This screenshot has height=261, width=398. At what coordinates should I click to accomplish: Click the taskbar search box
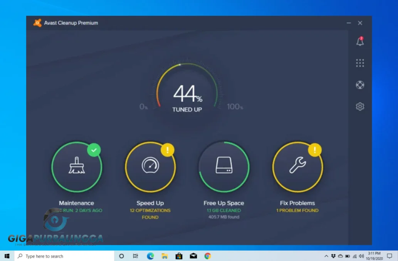click(64, 256)
